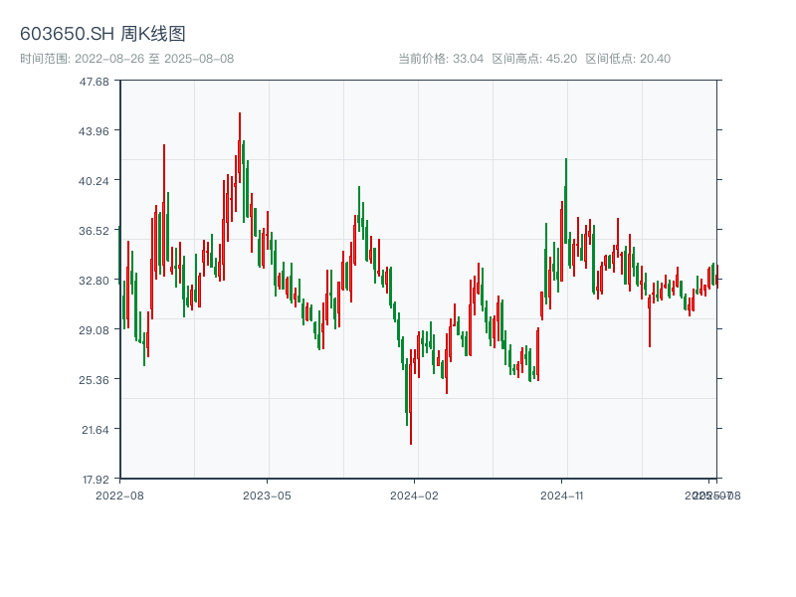The image size is (796, 597).
Task: Click the y-axis label 32.80
Action: coord(94,281)
